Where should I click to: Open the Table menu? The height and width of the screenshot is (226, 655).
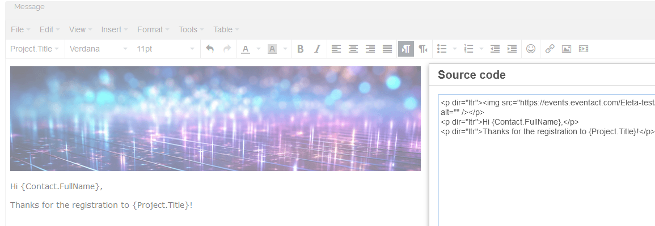[226, 29]
